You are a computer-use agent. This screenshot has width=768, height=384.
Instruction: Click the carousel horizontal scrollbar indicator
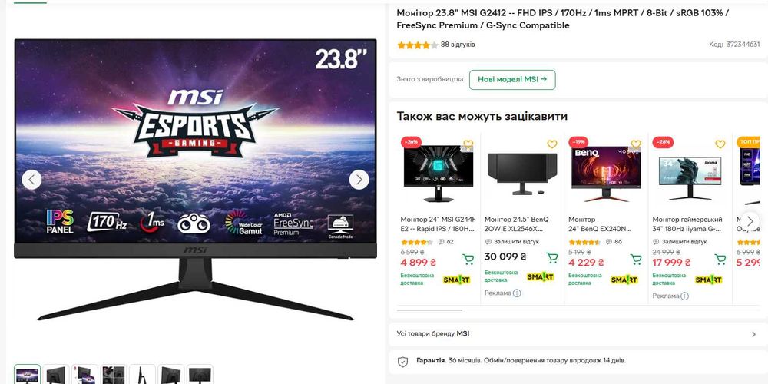429,310
